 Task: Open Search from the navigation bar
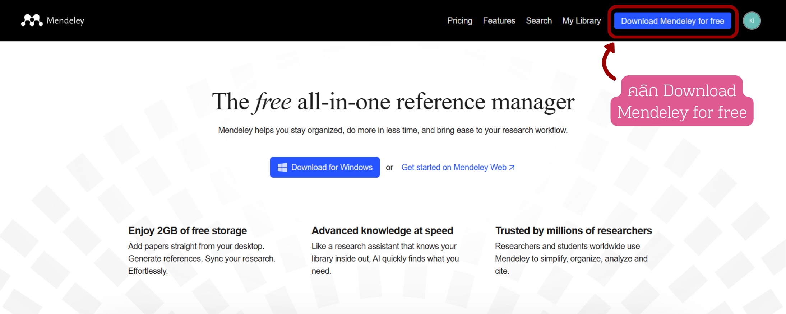tap(539, 21)
